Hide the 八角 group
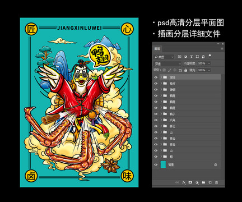The image size is (242, 202). [156, 120]
